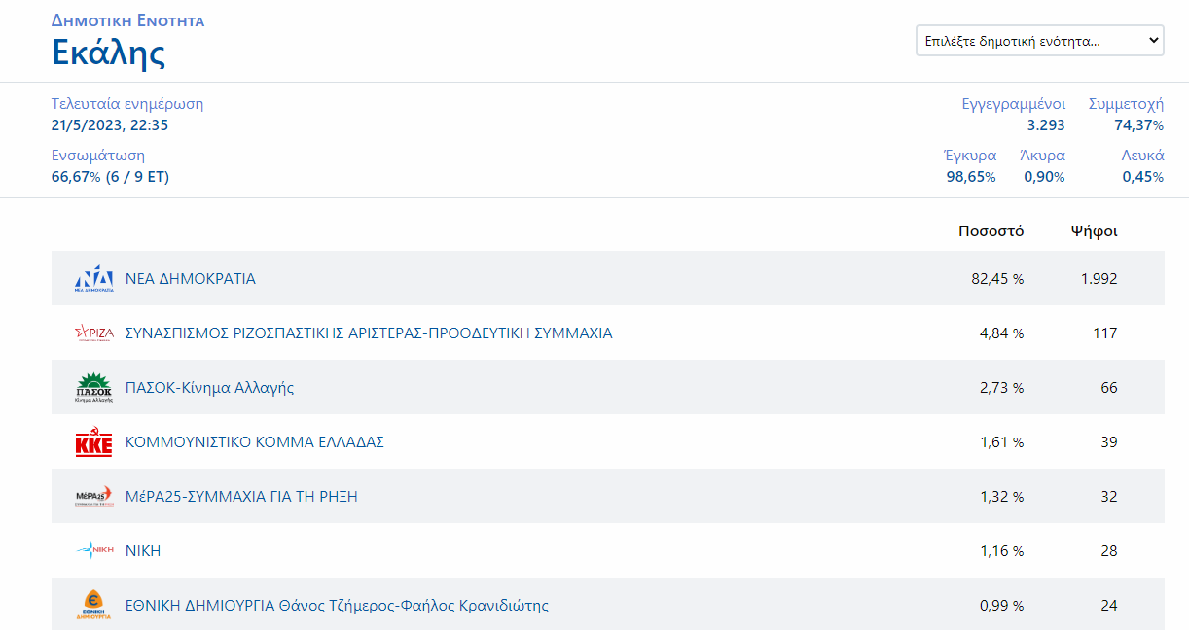The width and height of the screenshot is (1189, 630).
Task: Open the ΜέΡΑ25-ΣΥΜΜΑΧΙΑ ΓΙΑ ΤΗ ΡΗΞΗ link
Action: [241, 496]
